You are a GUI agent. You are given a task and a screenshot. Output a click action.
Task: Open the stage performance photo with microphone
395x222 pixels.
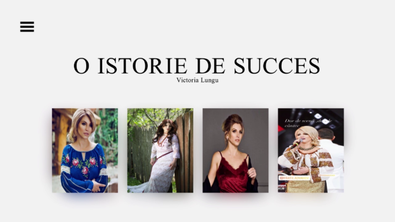[x=311, y=150]
